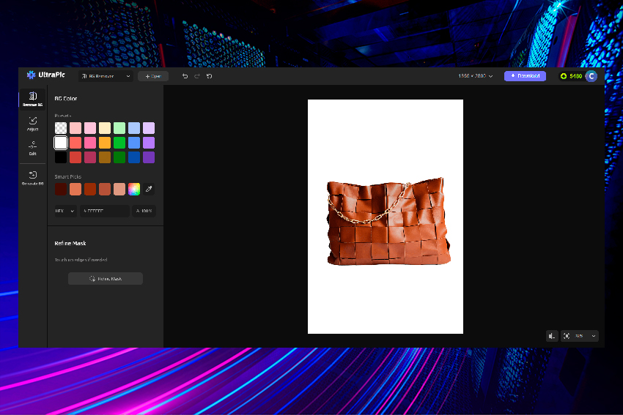Click the Open button to load an image

coord(153,76)
